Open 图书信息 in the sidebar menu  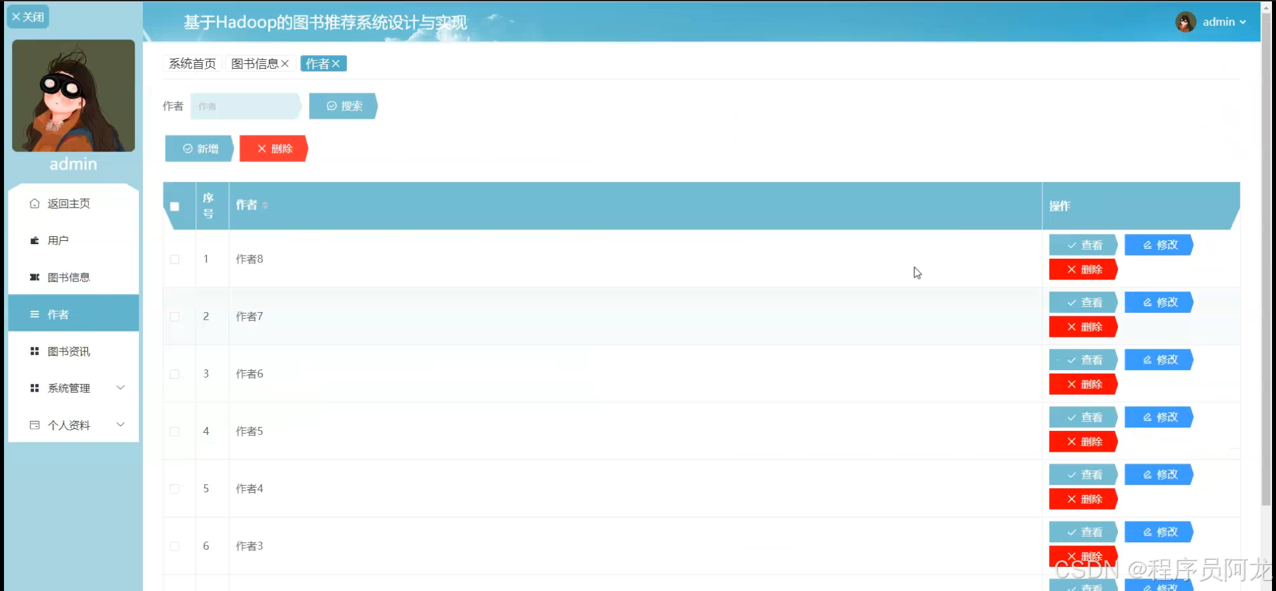(73, 277)
